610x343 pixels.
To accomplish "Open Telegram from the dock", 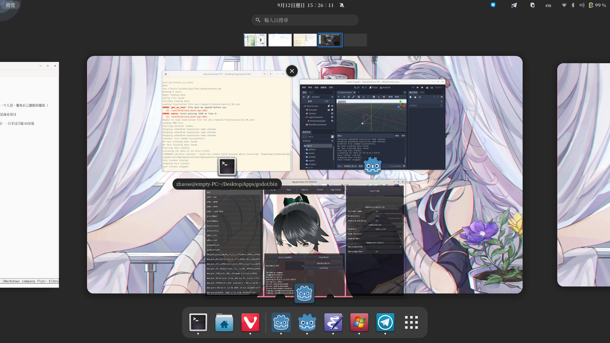I will click(x=385, y=322).
